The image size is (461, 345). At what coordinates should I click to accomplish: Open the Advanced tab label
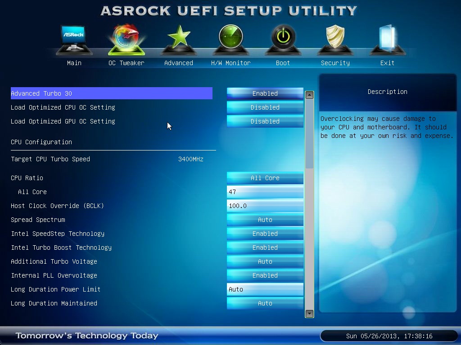coord(178,63)
